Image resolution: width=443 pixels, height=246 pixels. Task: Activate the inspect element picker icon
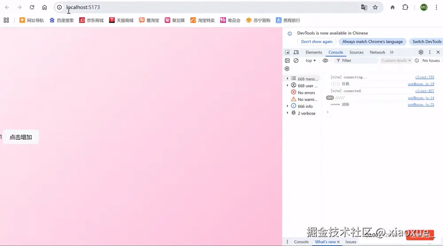287,52
